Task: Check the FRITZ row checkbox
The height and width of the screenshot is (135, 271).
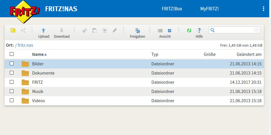Action: 11,82
